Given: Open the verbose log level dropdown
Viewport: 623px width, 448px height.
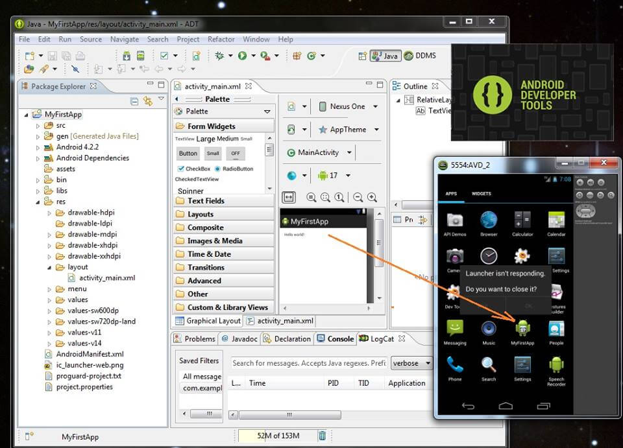Looking at the screenshot, I should [x=411, y=363].
